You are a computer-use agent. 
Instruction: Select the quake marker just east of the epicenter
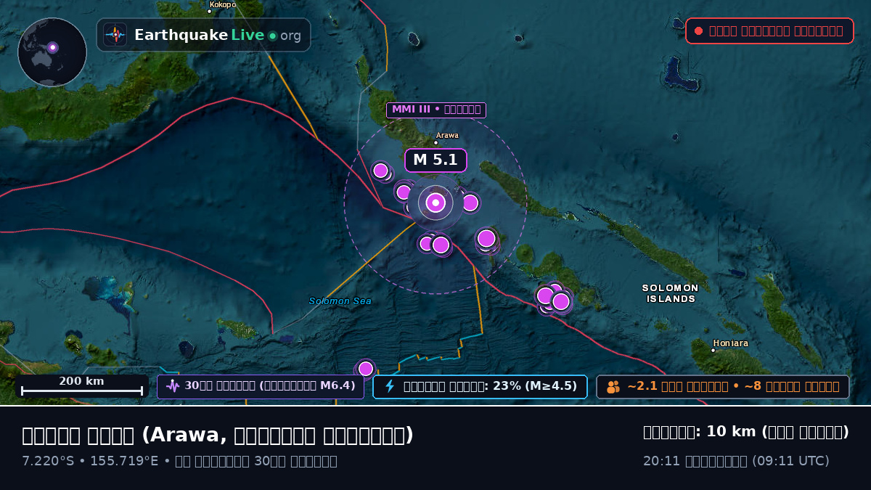[470, 203]
